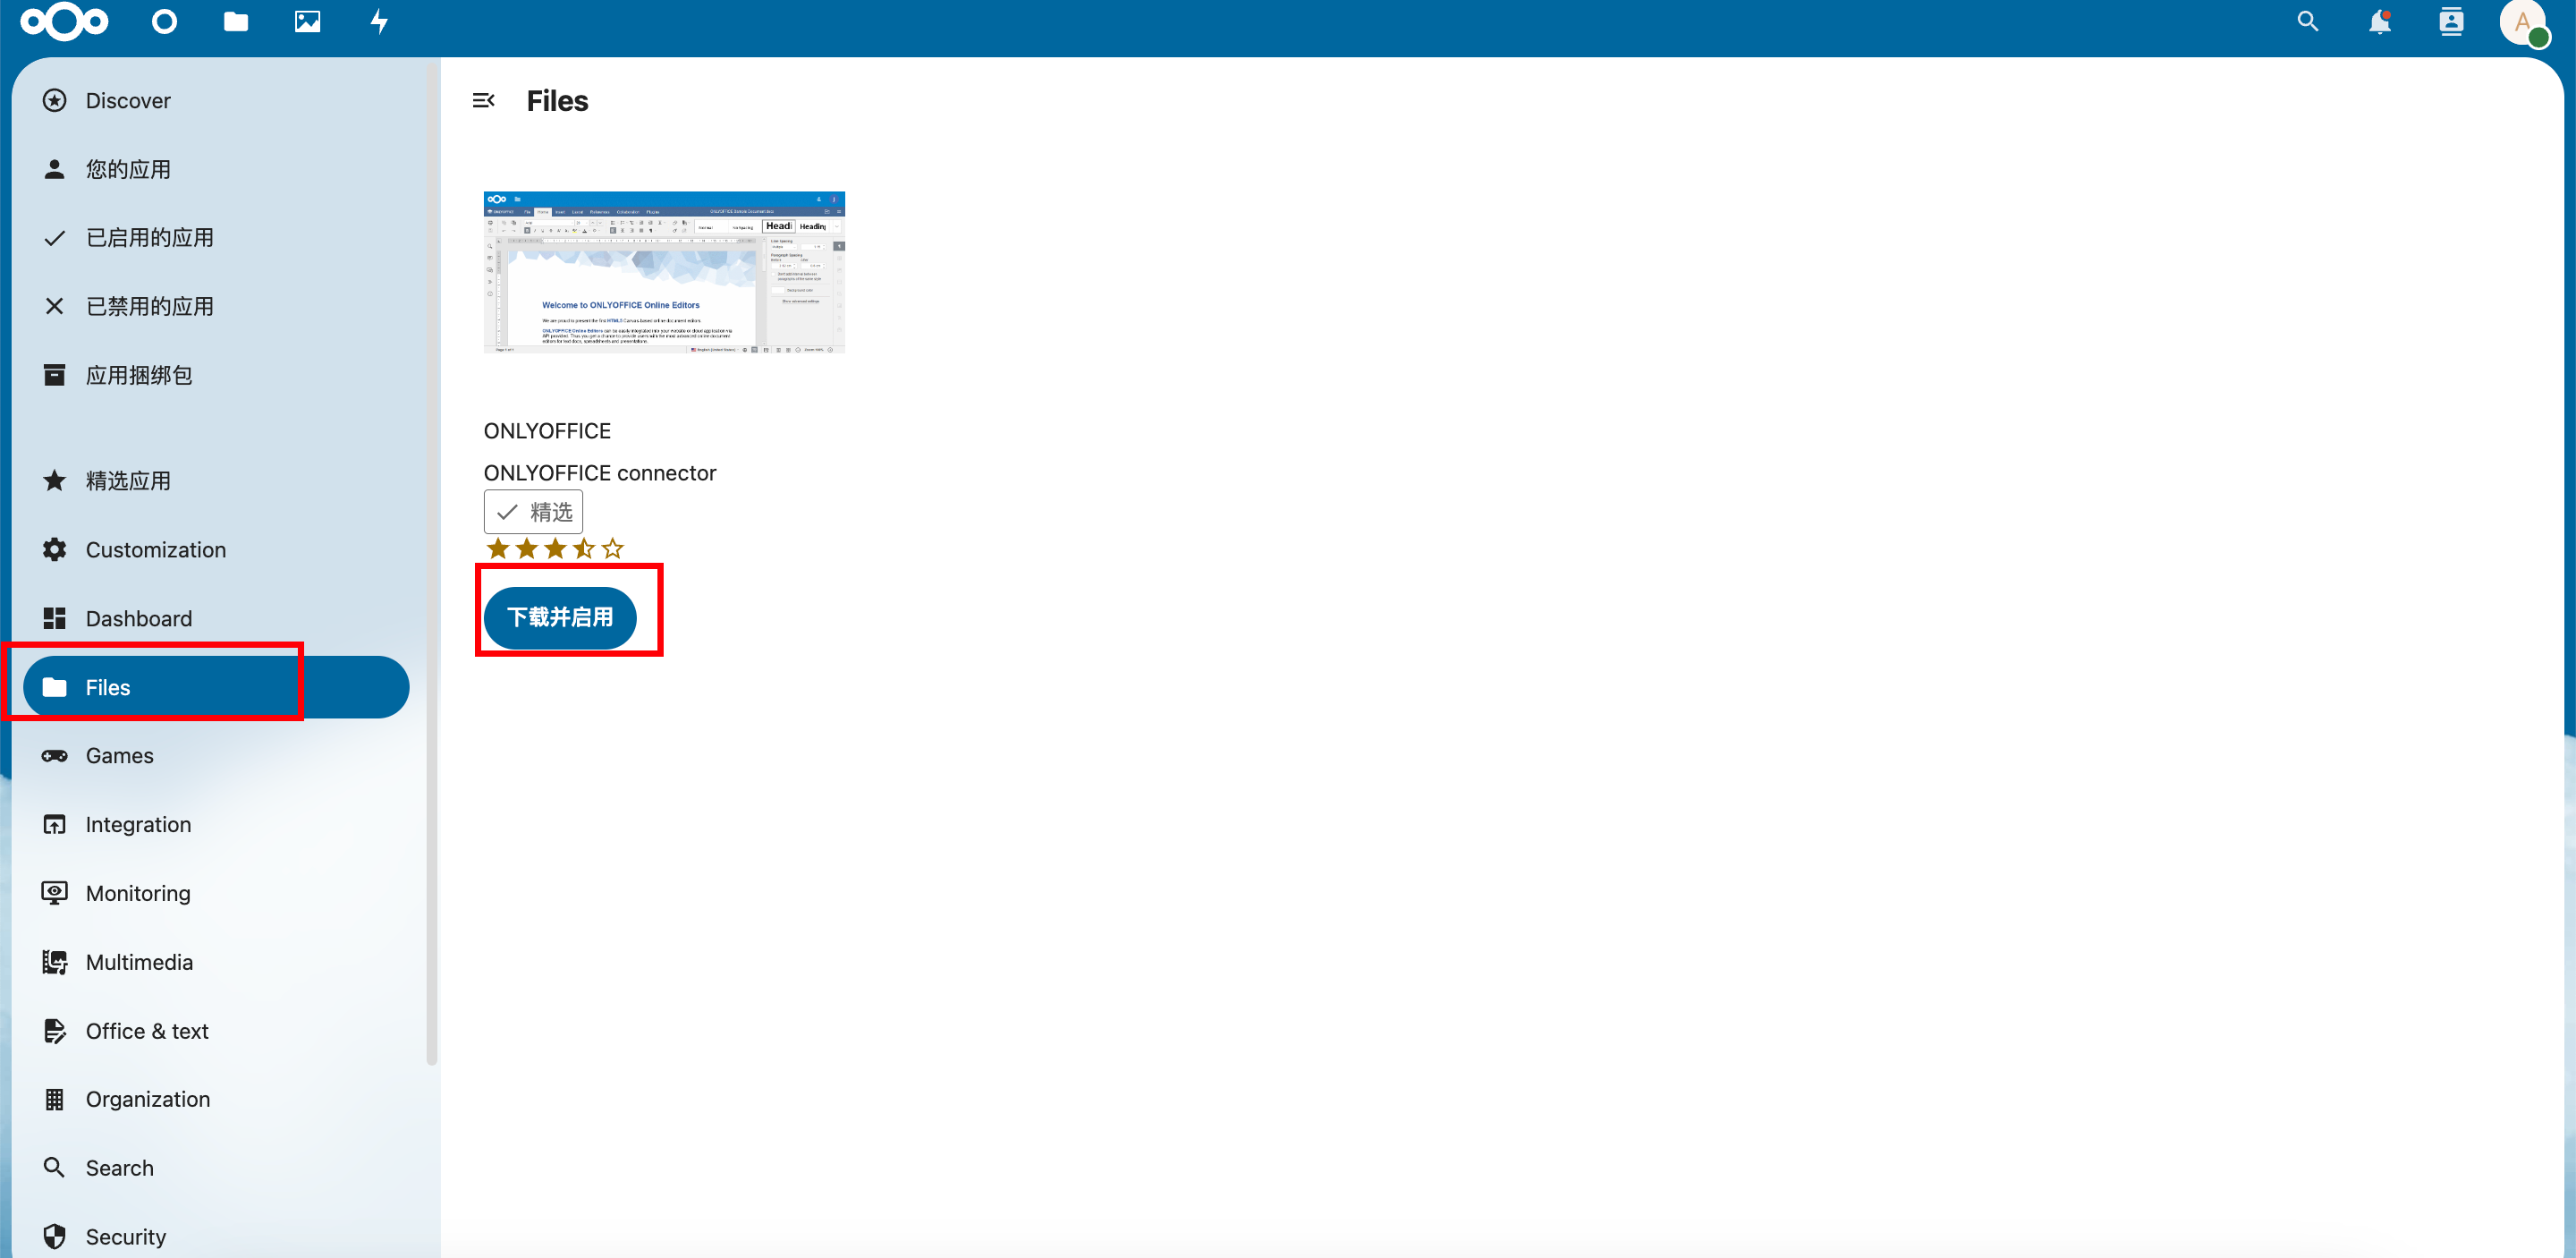Select Games category
This screenshot has height=1258, width=2576.
(x=216, y=755)
